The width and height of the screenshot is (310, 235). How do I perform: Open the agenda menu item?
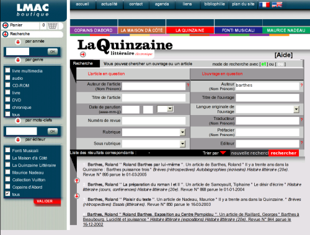(162, 4)
